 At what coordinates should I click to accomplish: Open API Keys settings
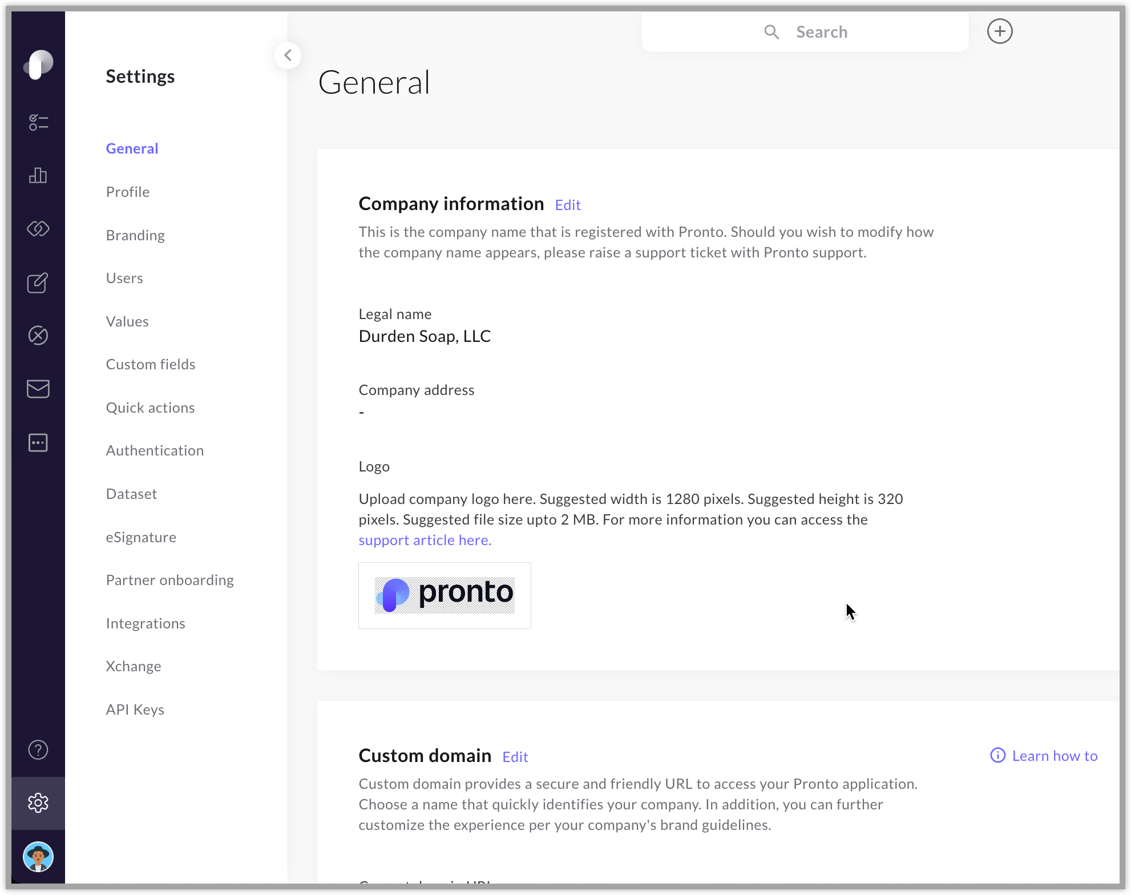[x=135, y=709]
